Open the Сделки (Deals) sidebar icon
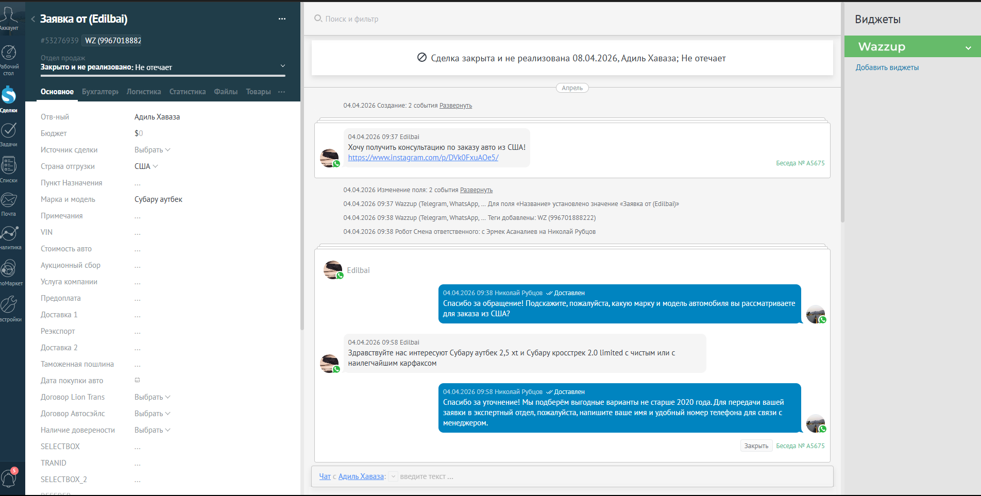The image size is (981, 496). click(9, 95)
